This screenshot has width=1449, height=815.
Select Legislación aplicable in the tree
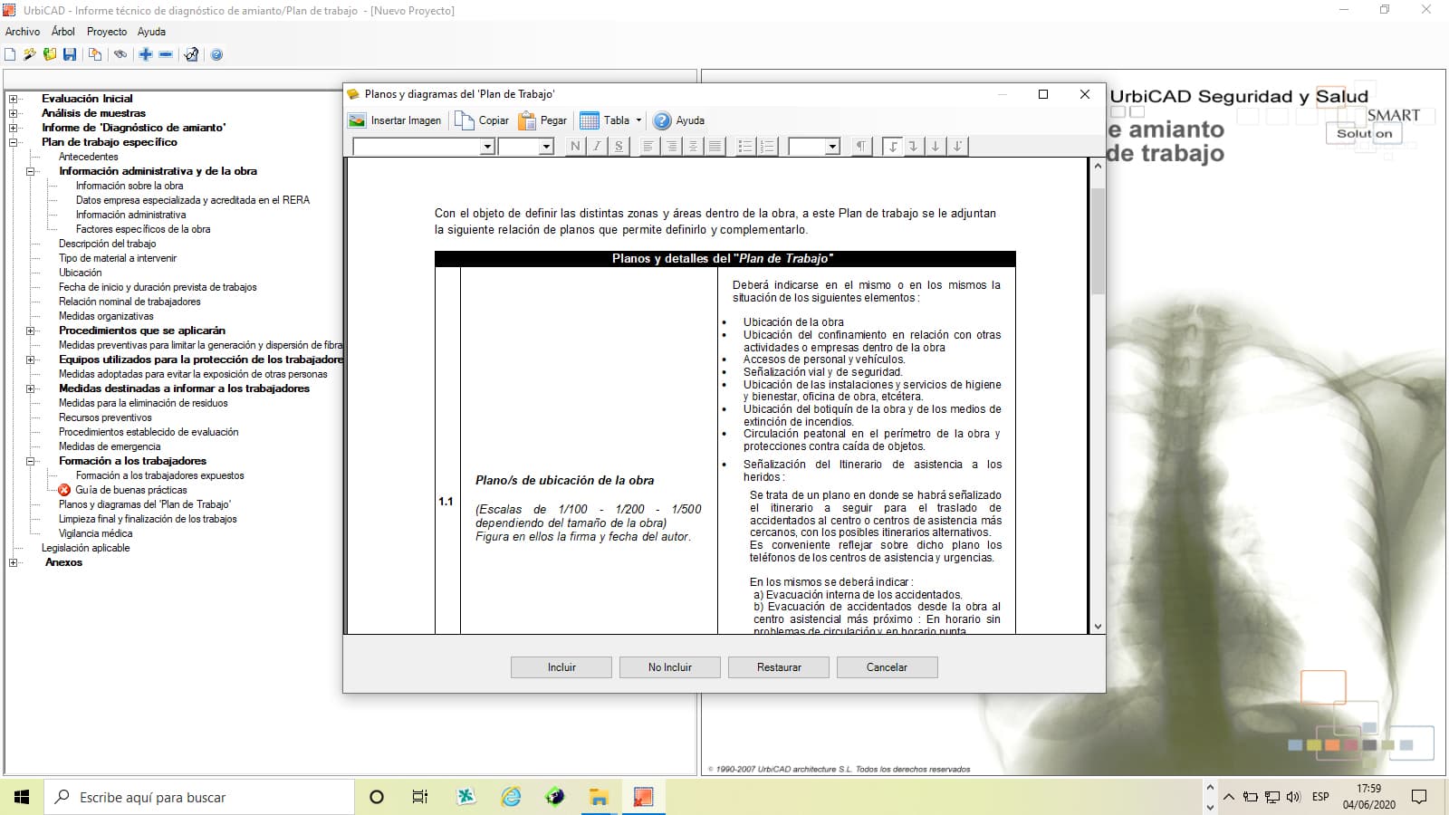(x=86, y=548)
